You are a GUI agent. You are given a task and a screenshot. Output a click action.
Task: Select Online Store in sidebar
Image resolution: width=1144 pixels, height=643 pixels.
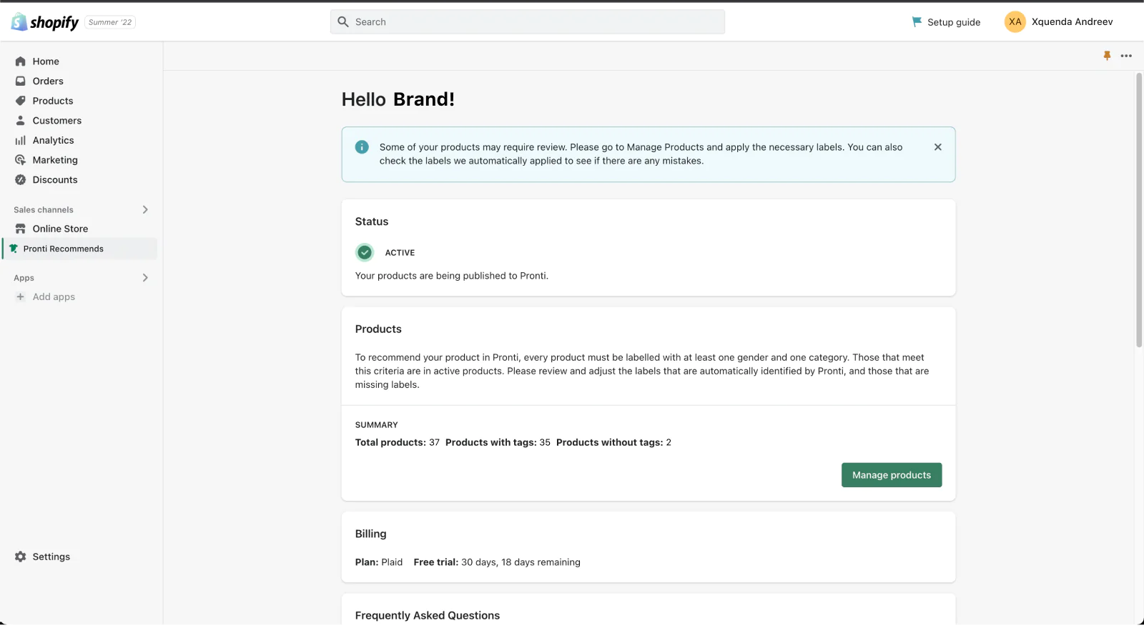60,229
